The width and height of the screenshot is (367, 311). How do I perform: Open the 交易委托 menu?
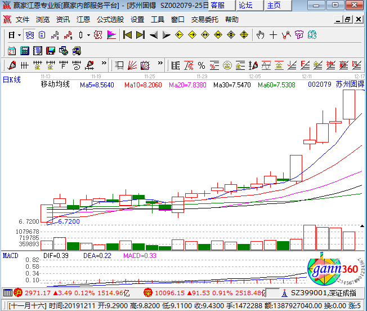(204, 19)
